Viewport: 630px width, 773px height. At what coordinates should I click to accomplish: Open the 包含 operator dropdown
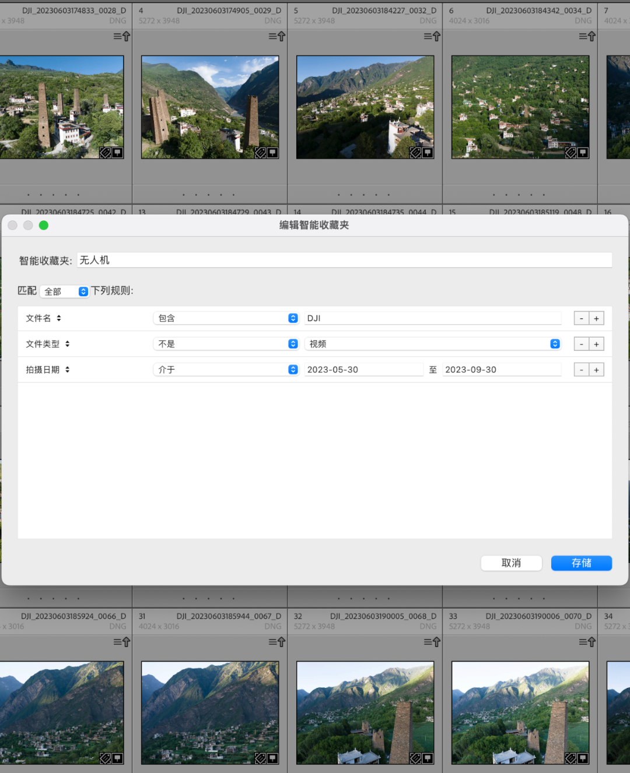(226, 318)
